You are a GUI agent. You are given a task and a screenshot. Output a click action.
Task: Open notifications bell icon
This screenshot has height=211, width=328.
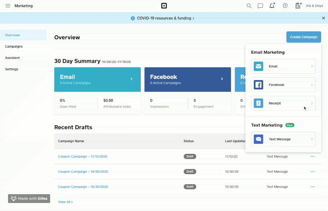(x=272, y=6)
